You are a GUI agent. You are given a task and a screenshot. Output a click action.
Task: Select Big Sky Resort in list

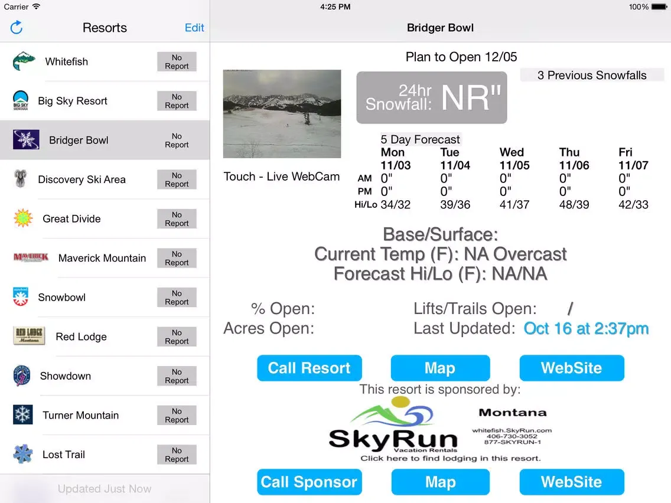click(x=105, y=101)
